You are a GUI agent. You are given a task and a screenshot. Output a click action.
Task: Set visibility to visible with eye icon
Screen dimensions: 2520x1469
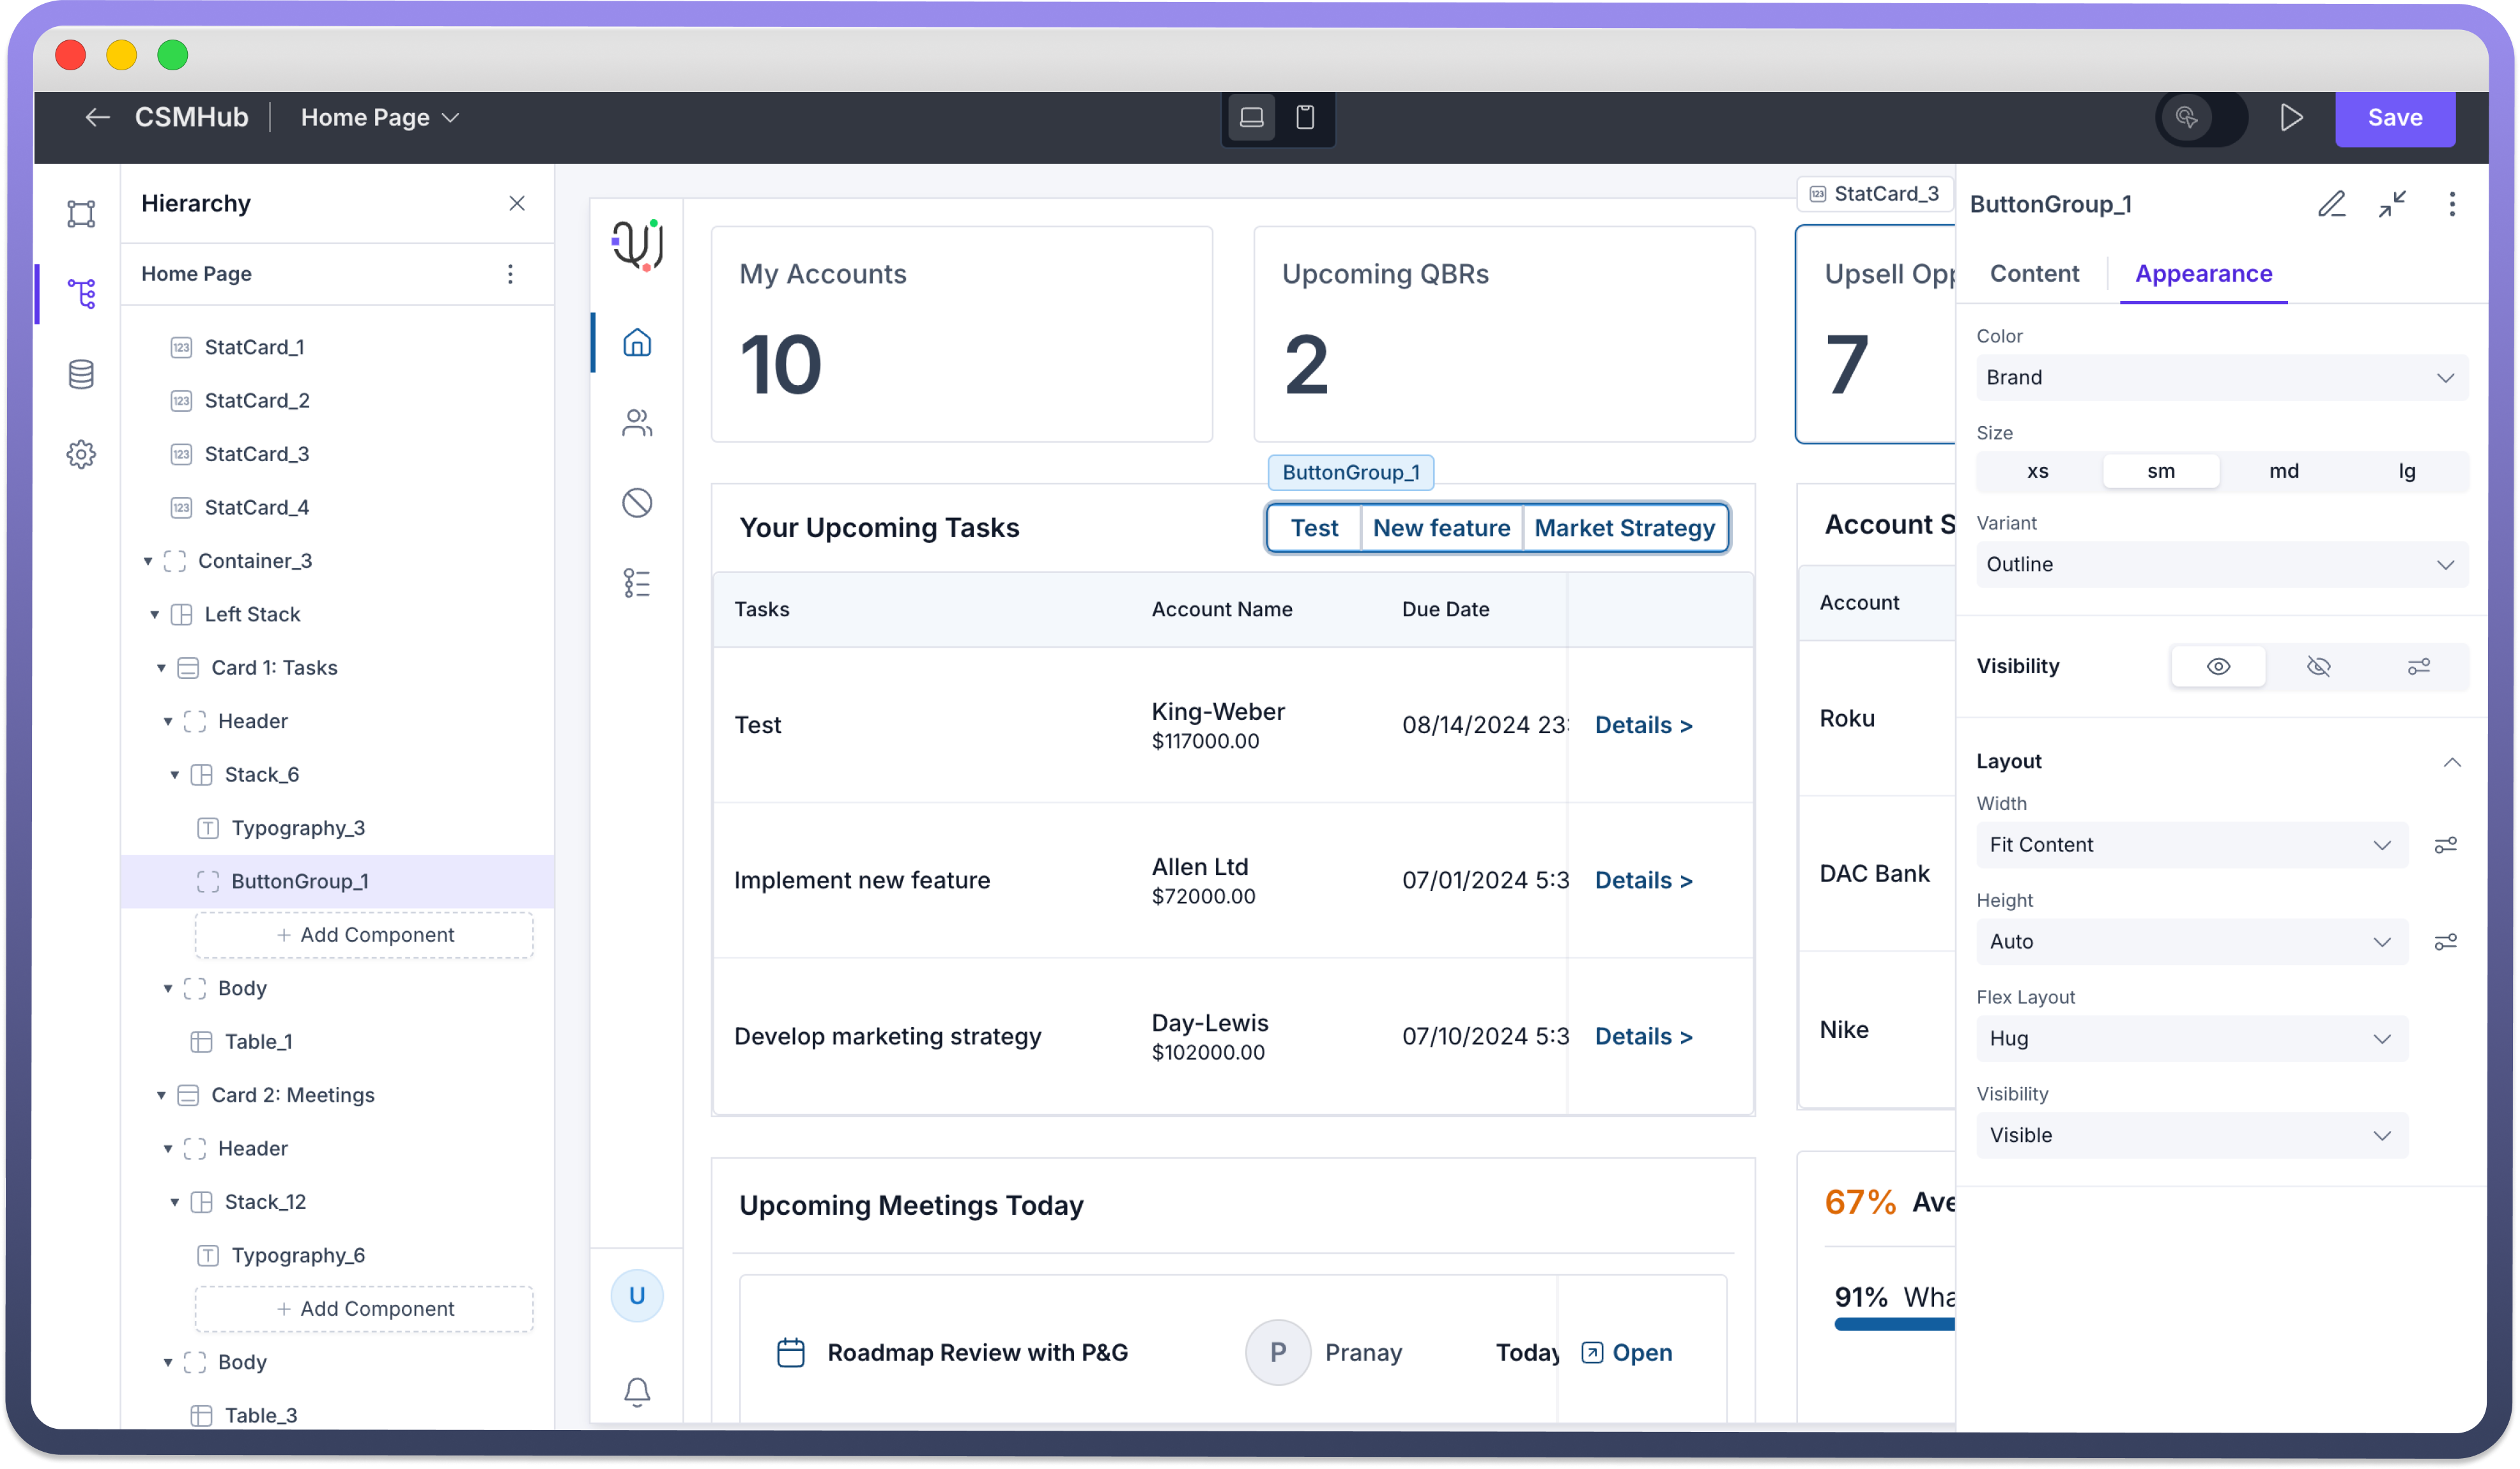(2218, 667)
